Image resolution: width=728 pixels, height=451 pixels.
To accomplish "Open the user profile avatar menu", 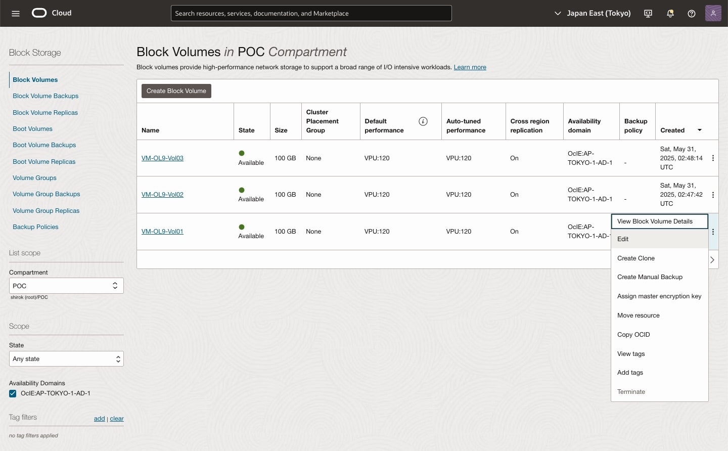I will [713, 13].
